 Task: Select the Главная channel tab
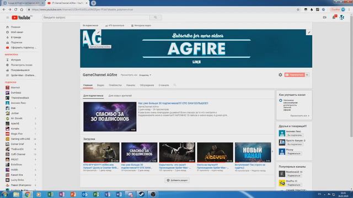tap(88, 85)
